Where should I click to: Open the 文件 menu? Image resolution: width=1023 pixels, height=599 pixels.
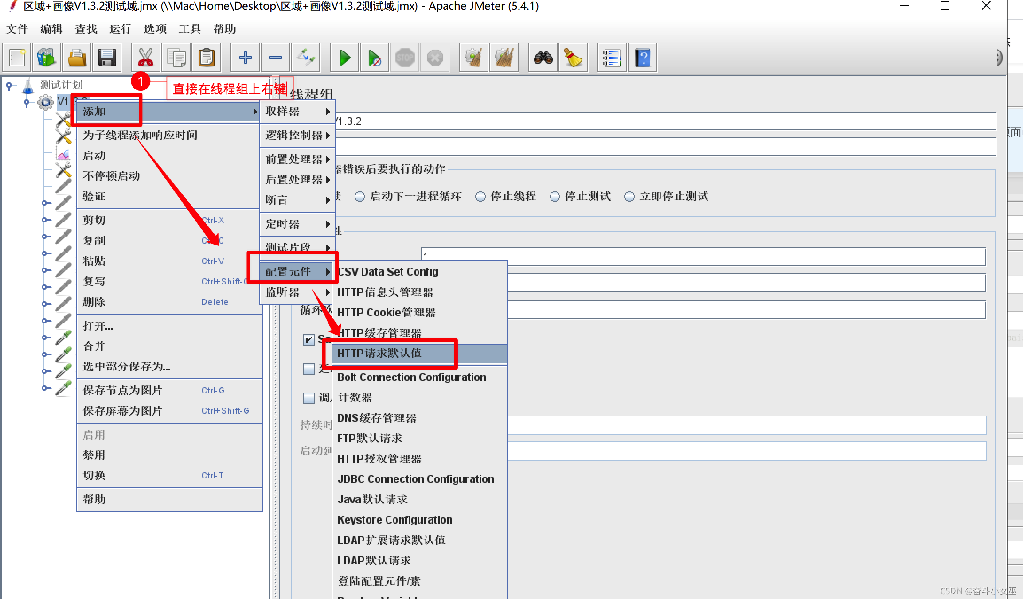pos(17,29)
